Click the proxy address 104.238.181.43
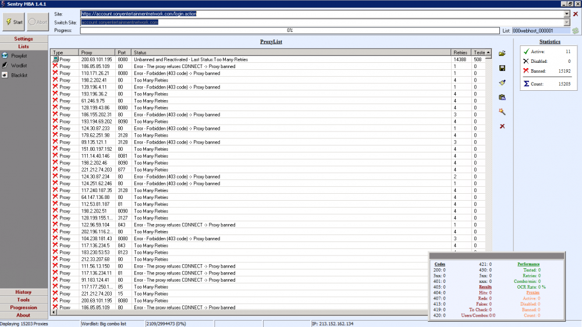 (x=96, y=239)
